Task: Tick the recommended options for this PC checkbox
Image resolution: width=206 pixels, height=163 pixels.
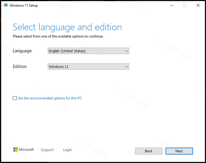Action: 15,98
